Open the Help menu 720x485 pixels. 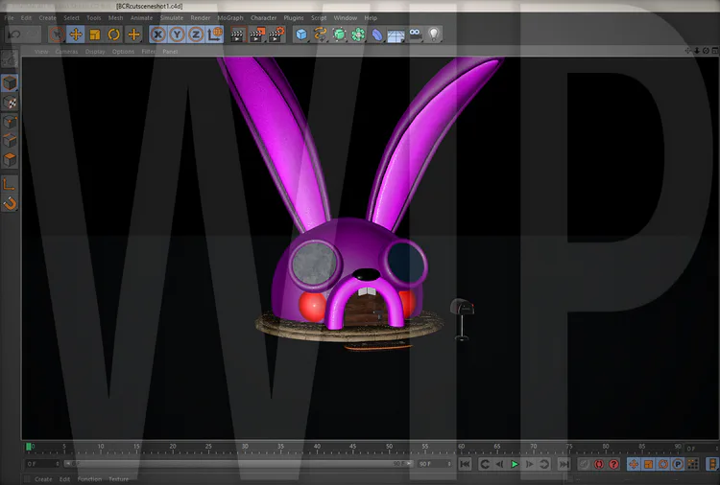pyautogui.click(x=371, y=18)
